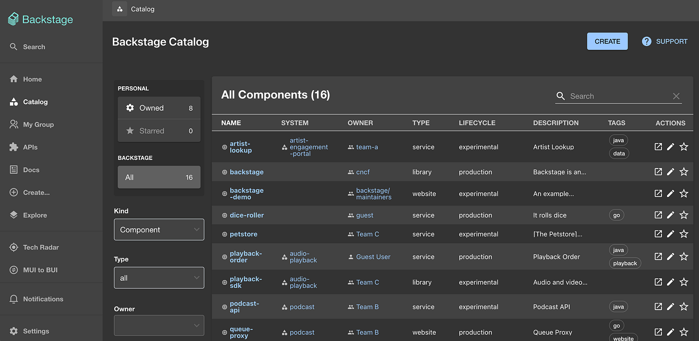Open view link for dice-roller row
The image size is (699, 341).
pyautogui.click(x=658, y=215)
